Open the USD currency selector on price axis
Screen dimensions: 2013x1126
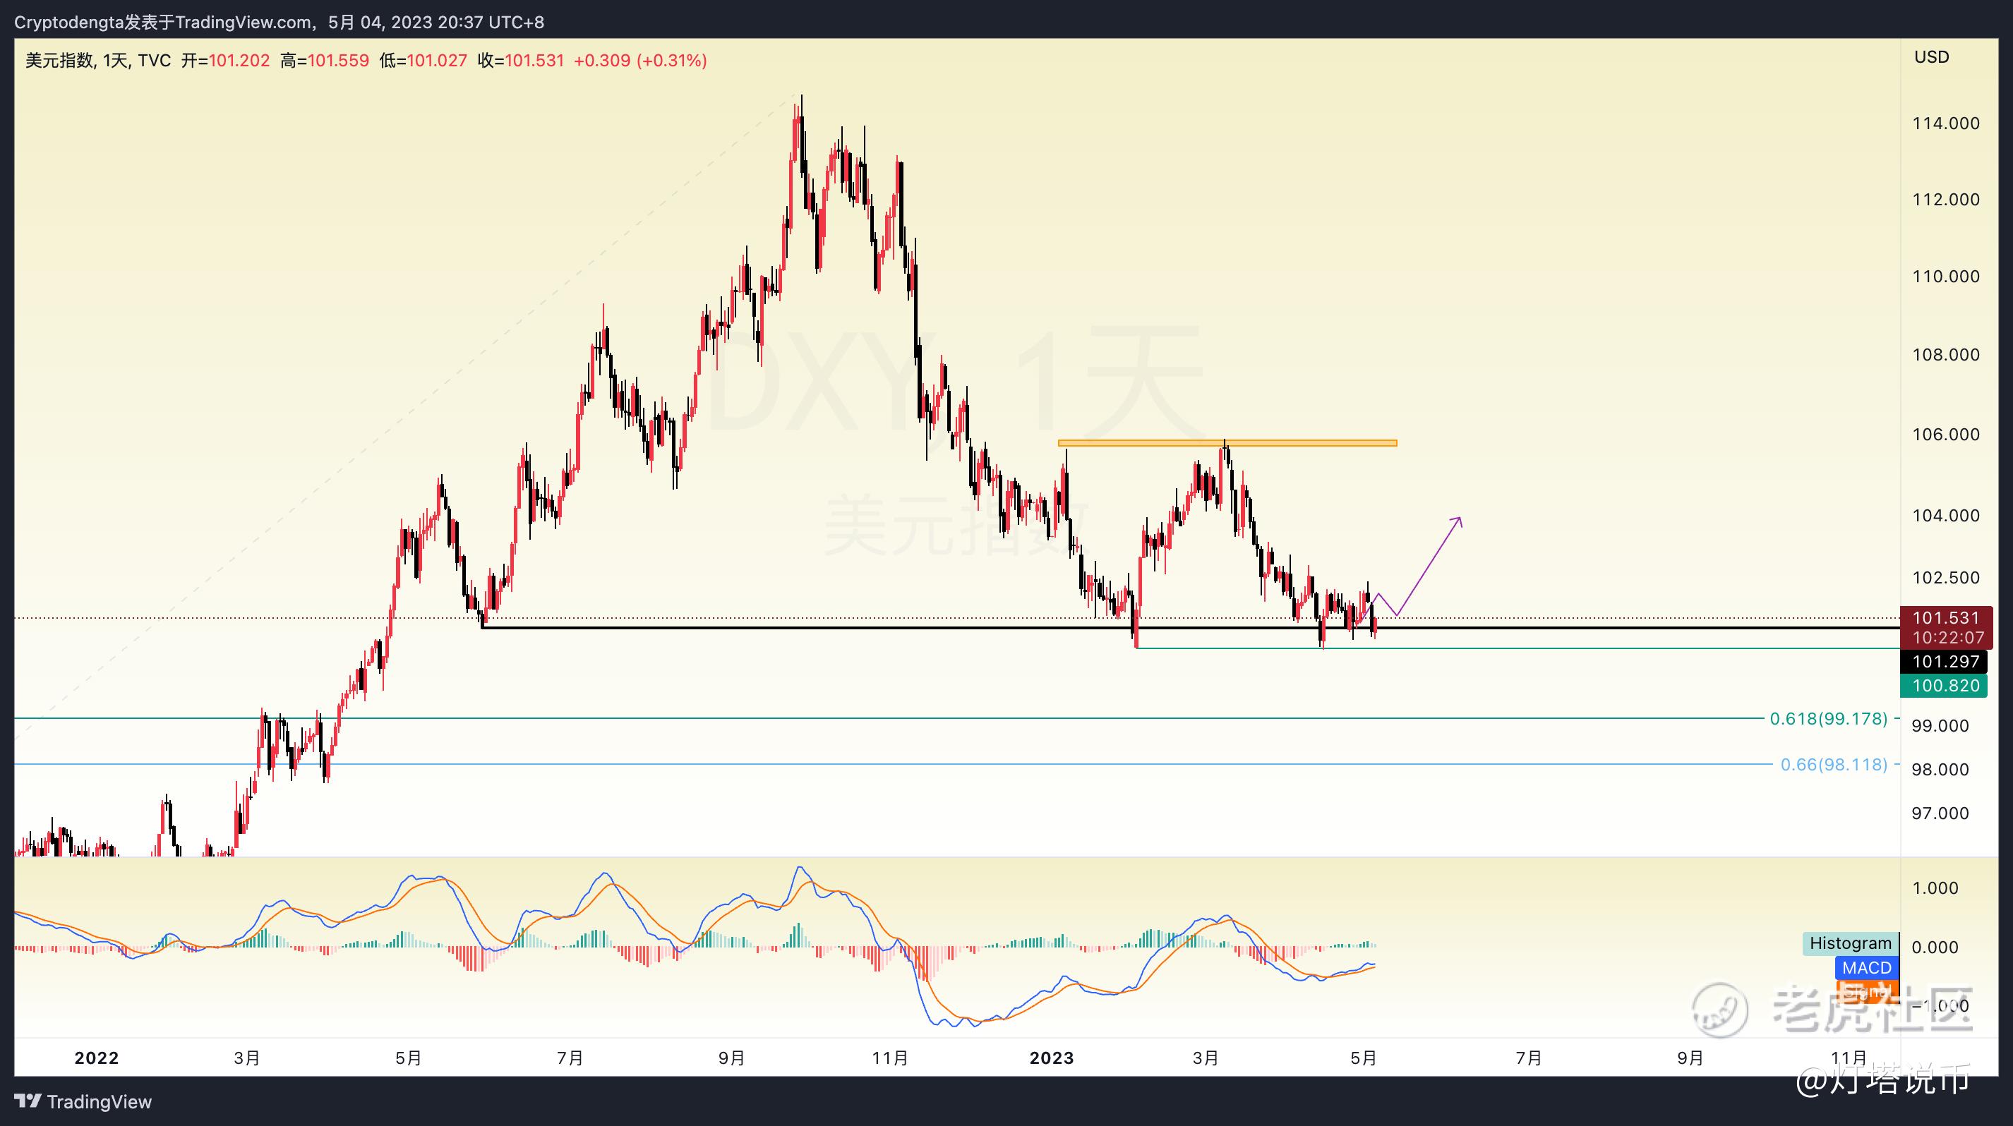coord(1931,57)
